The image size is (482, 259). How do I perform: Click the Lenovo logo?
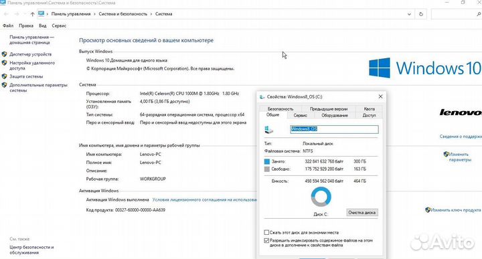(x=461, y=112)
